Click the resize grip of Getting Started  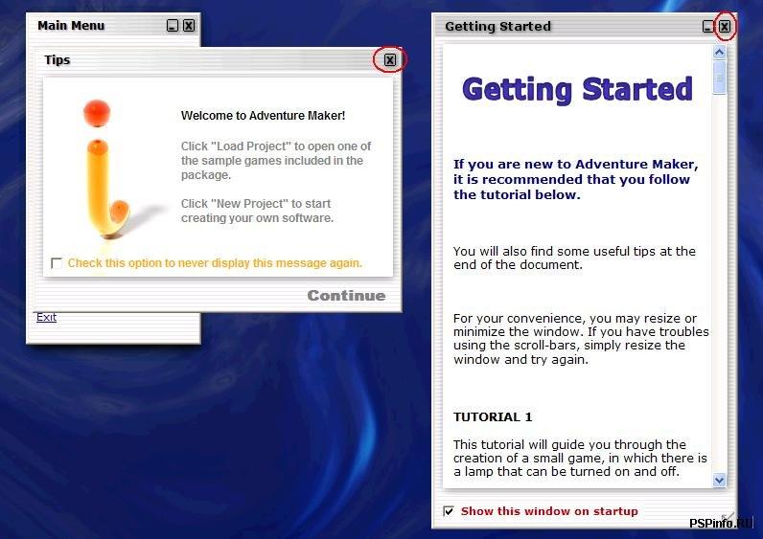pos(728,518)
